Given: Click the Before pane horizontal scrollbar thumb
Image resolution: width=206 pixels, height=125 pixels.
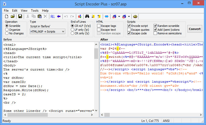Looking at the screenshot, I should (x=28, y=115).
